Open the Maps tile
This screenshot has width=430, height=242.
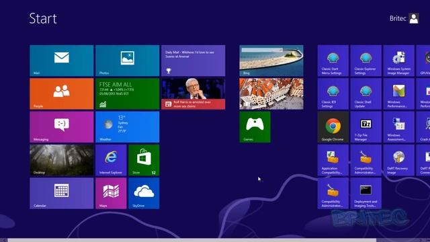pos(111,193)
